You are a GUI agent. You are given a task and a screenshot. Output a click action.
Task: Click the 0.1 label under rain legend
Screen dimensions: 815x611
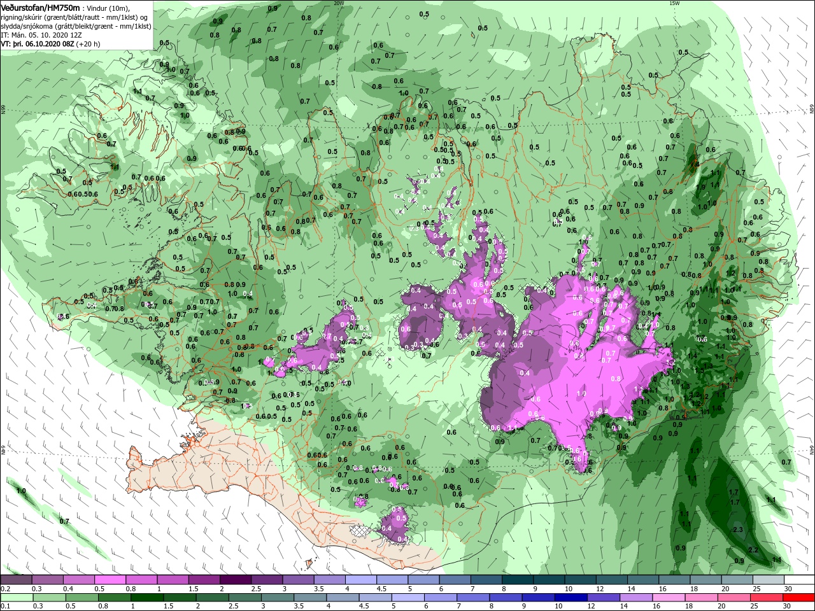click(5, 607)
